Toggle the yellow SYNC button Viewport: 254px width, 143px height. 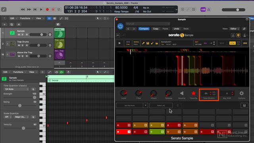pos(233,43)
